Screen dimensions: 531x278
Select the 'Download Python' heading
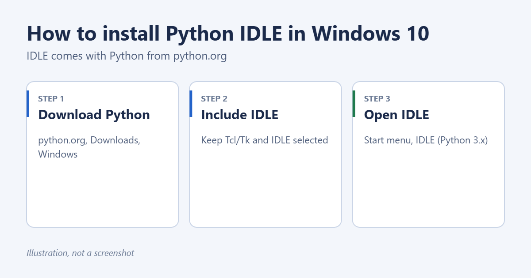click(x=94, y=115)
